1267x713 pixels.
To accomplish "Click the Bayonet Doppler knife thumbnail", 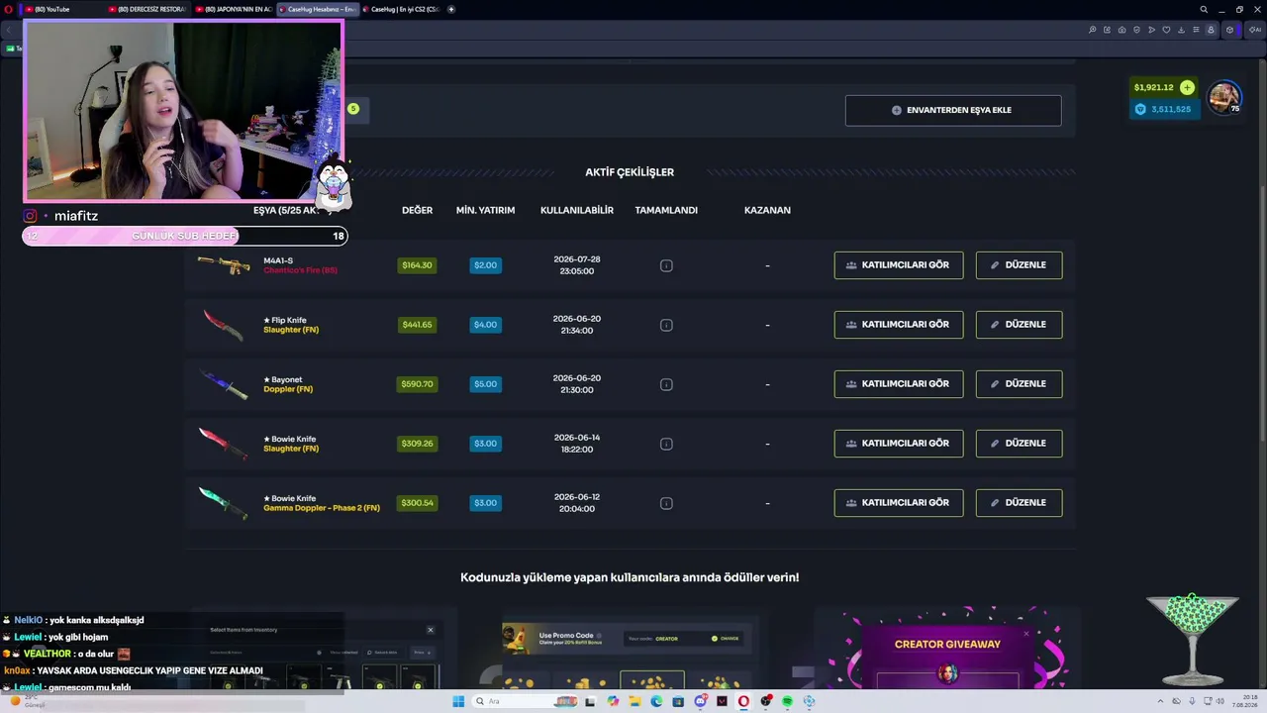I will coord(224,384).
